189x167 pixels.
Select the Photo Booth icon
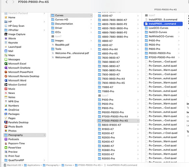pos(6,127)
